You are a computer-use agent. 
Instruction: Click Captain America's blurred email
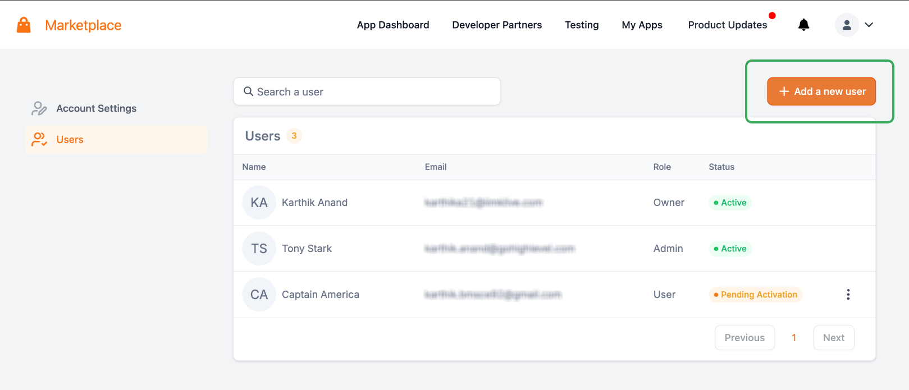(x=493, y=295)
